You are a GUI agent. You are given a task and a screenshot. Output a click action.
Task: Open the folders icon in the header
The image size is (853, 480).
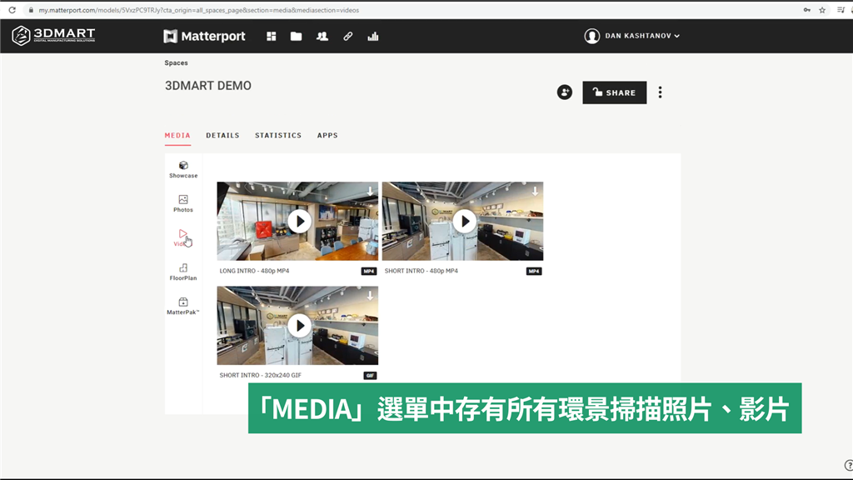tap(296, 37)
